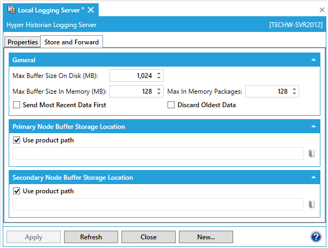Collapse Secondary Node Buffer Storage Location section

pos(313,178)
